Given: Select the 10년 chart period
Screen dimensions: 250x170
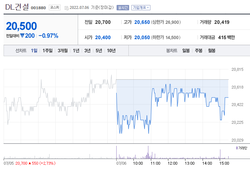Looking at the screenshot, I should [x=111, y=51].
